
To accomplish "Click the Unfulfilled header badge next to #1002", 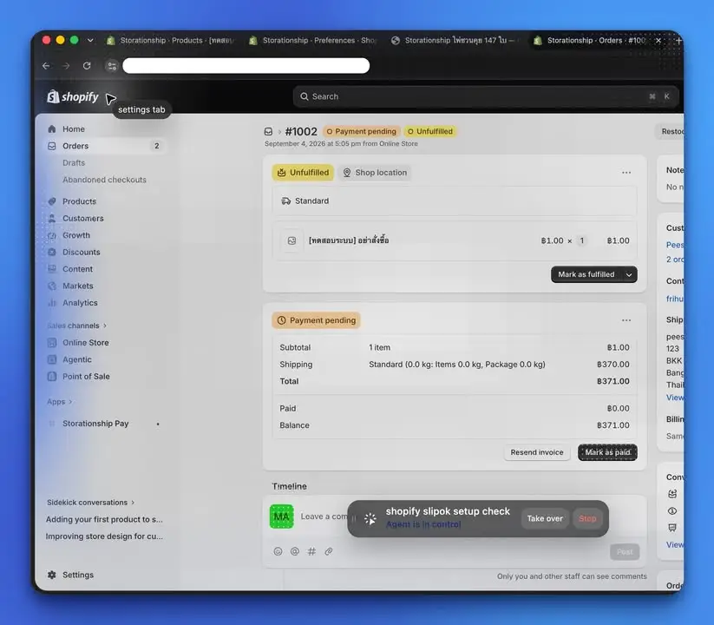I will (x=430, y=131).
